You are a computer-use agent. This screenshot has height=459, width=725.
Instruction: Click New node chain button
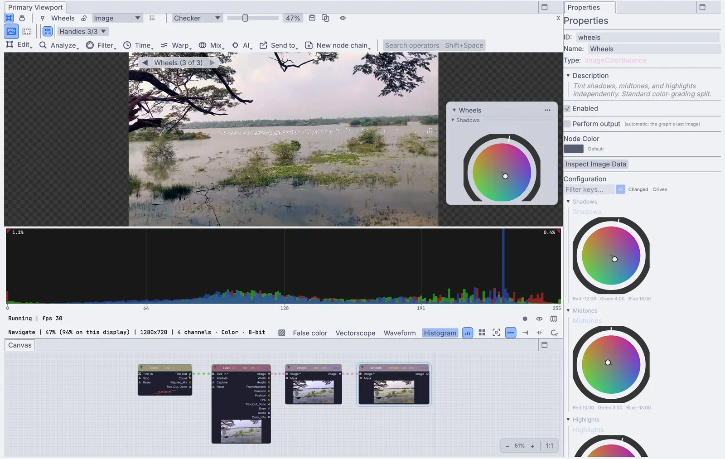click(338, 45)
